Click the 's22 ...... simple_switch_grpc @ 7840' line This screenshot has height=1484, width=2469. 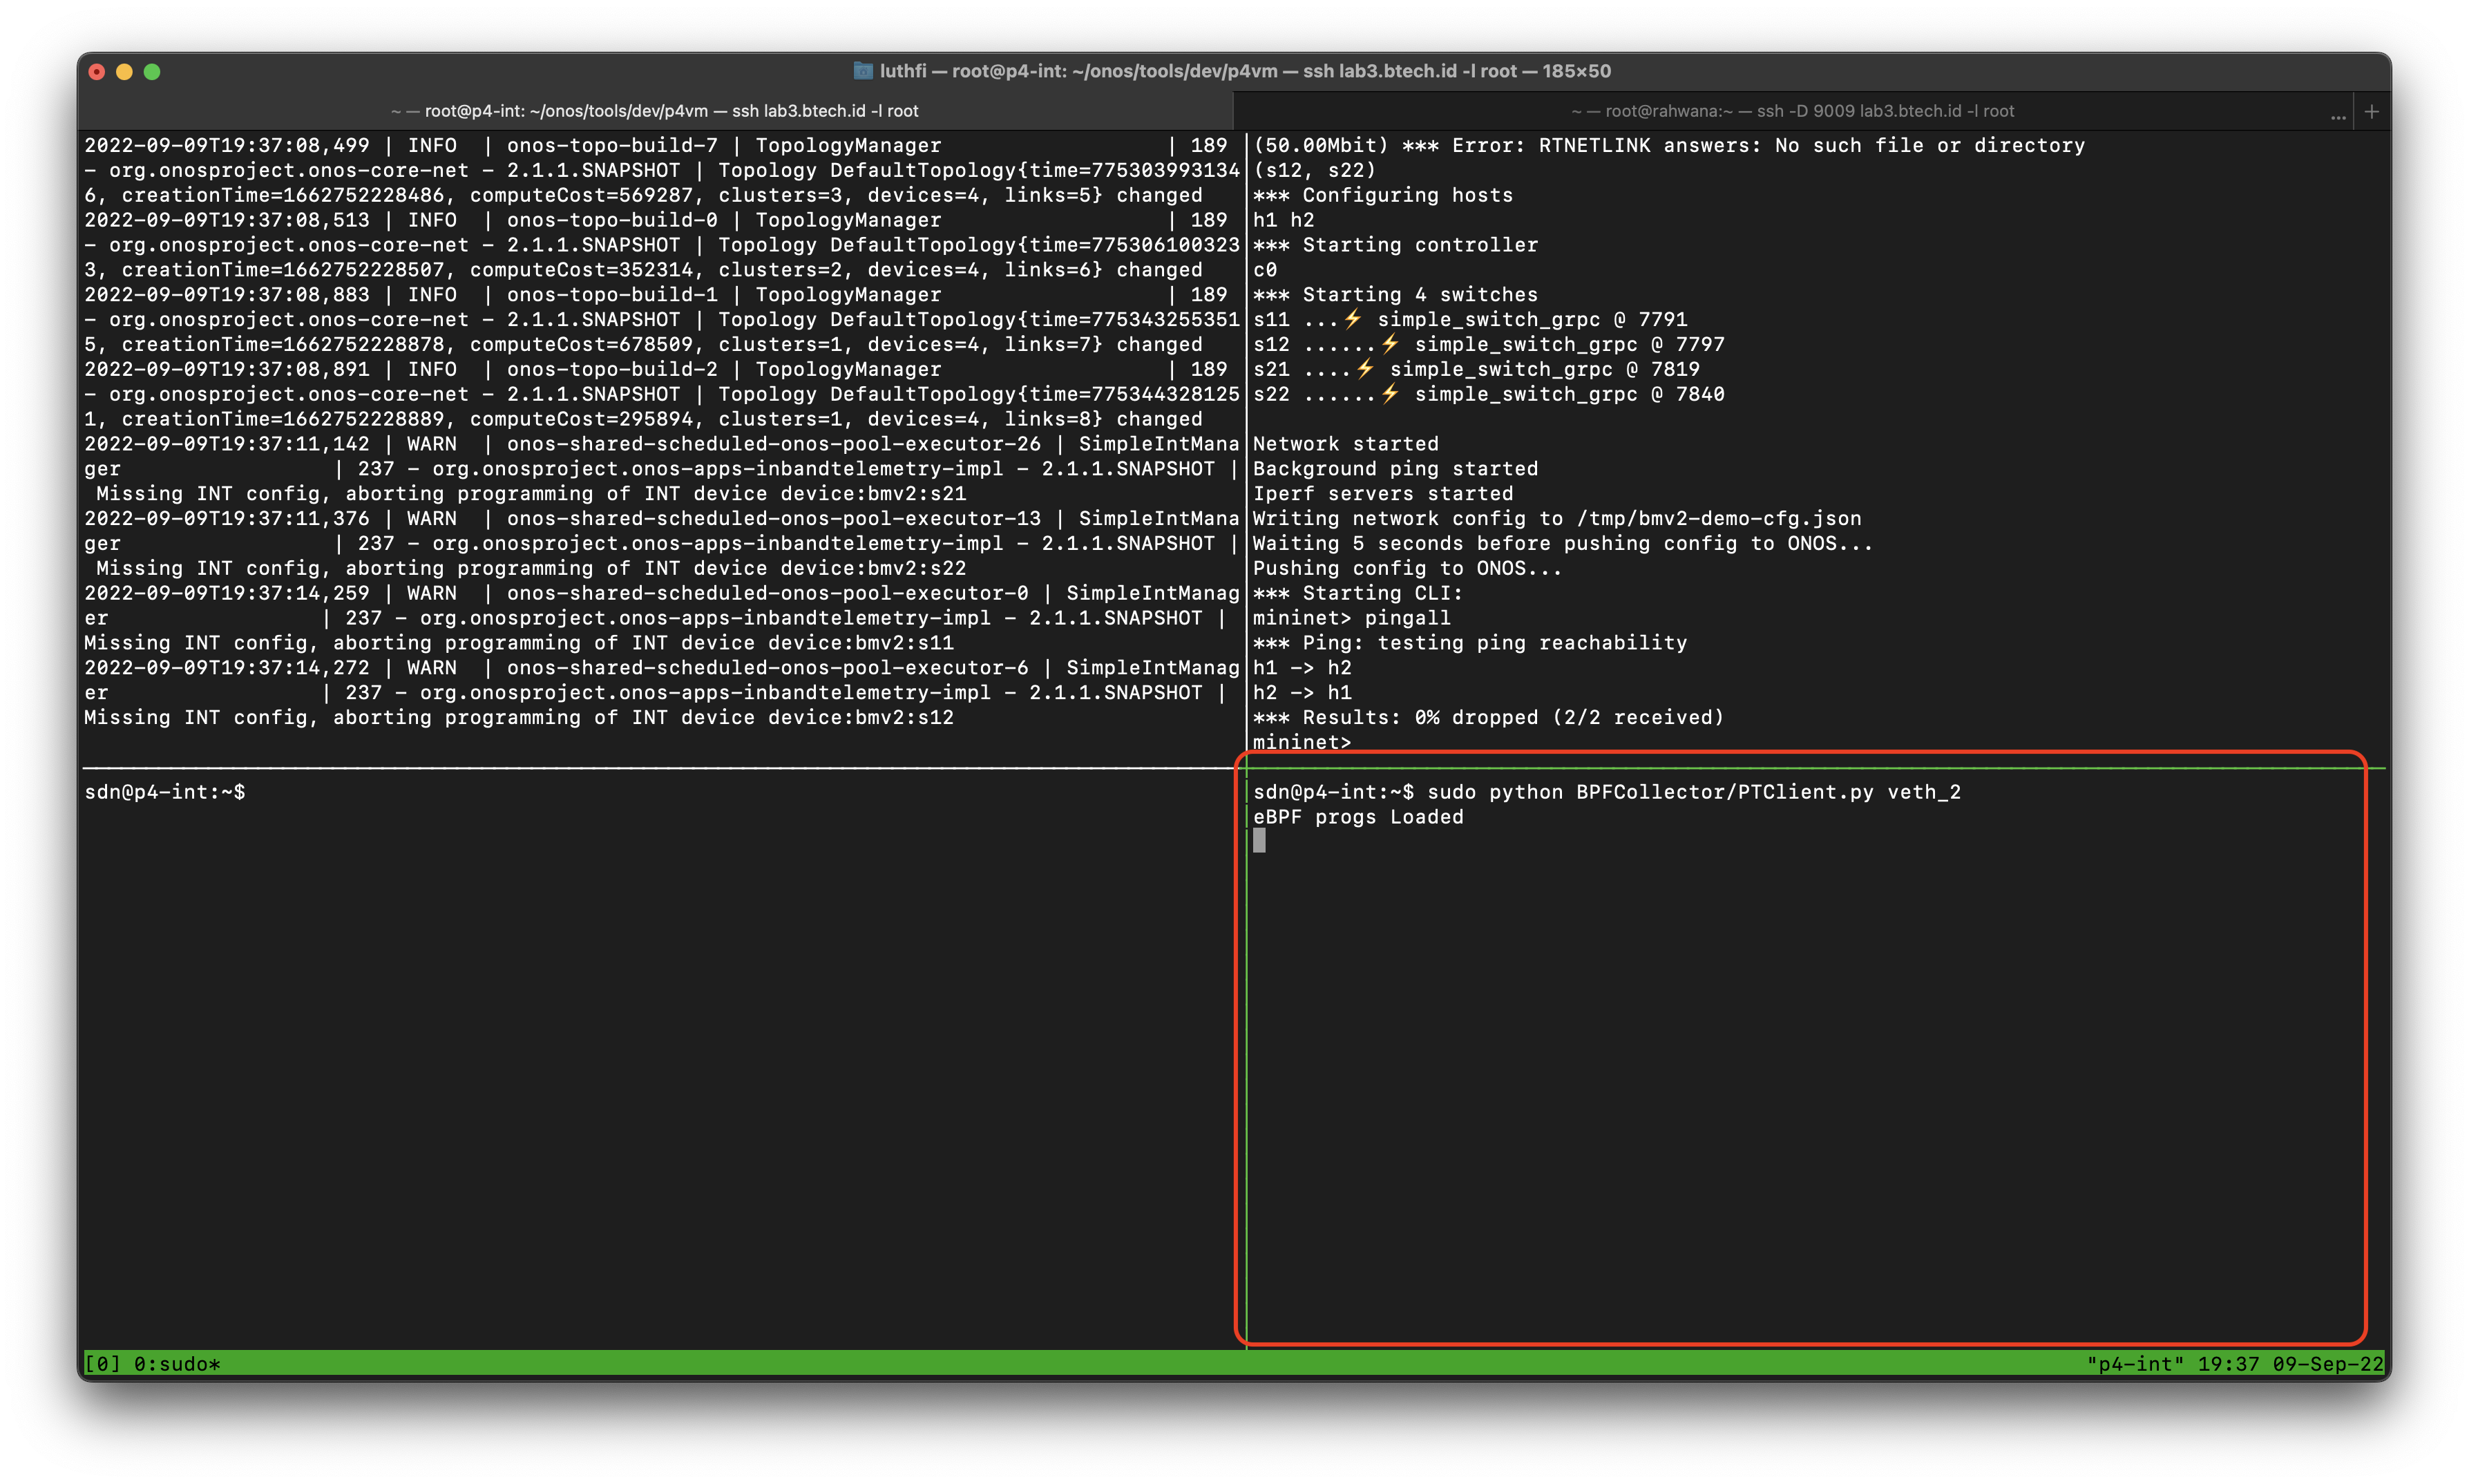point(1489,394)
